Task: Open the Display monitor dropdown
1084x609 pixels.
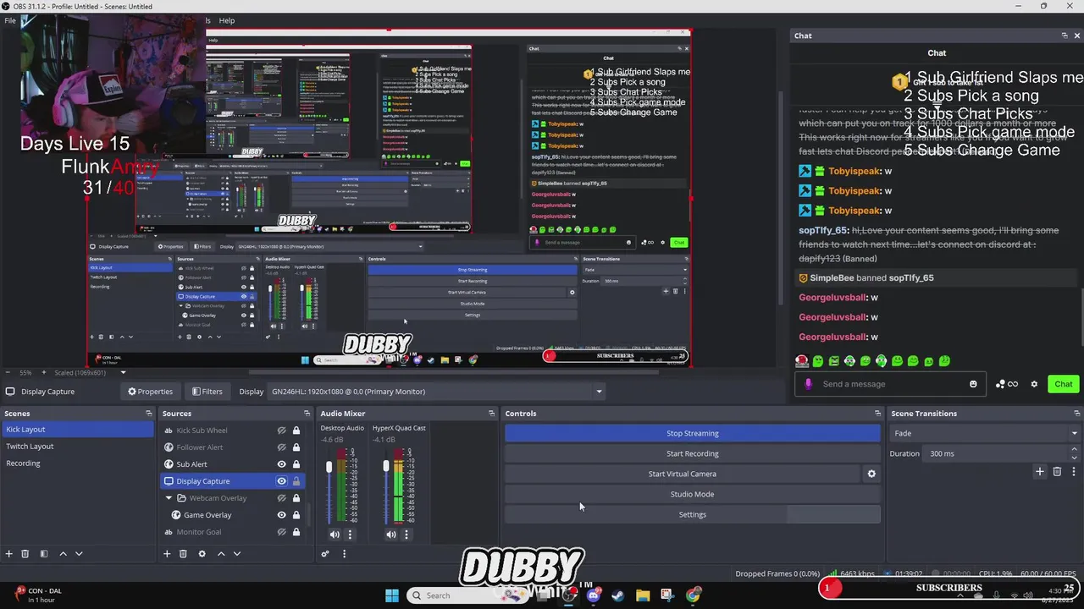Action: point(436,392)
